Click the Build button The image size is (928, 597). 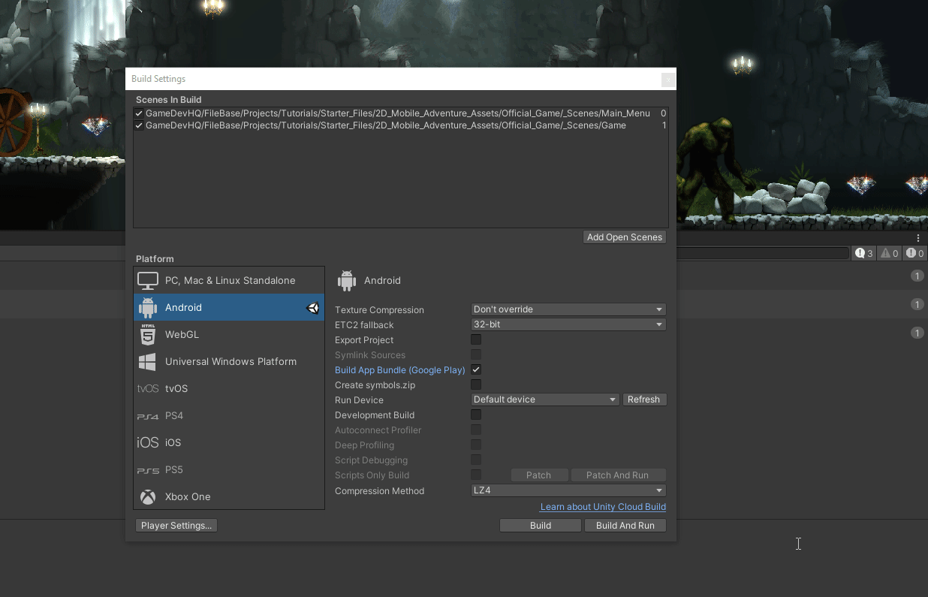pyautogui.click(x=541, y=526)
